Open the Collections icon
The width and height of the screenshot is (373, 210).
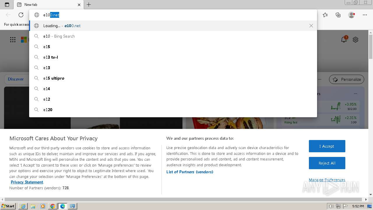[338, 15]
